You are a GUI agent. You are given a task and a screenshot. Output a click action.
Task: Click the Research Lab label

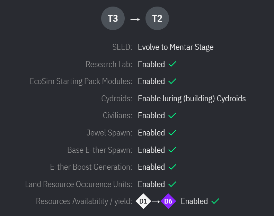point(109,64)
